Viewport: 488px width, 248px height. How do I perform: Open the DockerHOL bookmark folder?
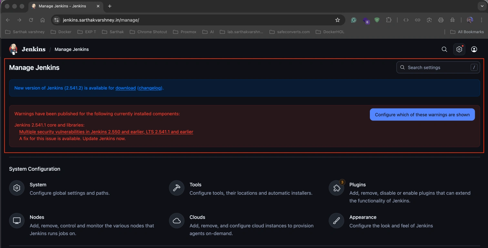[x=330, y=32]
